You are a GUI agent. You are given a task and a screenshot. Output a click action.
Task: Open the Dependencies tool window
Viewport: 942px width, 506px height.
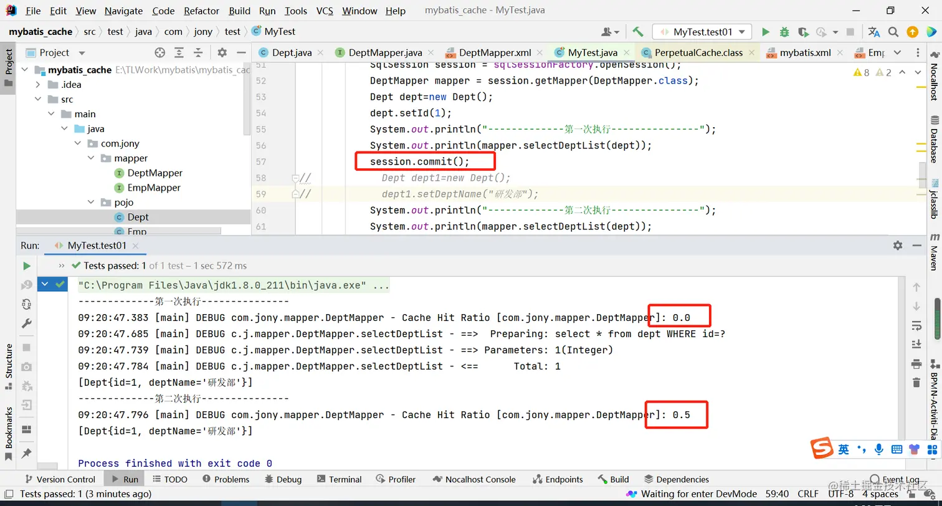677,479
